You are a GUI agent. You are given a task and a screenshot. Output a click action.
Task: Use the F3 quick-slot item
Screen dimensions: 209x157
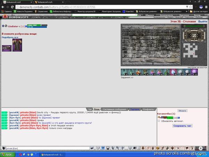click(x=138, y=72)
